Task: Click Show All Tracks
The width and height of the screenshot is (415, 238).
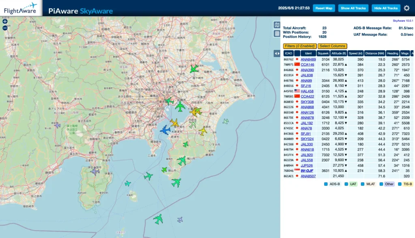Action: [x=353, y=8]
